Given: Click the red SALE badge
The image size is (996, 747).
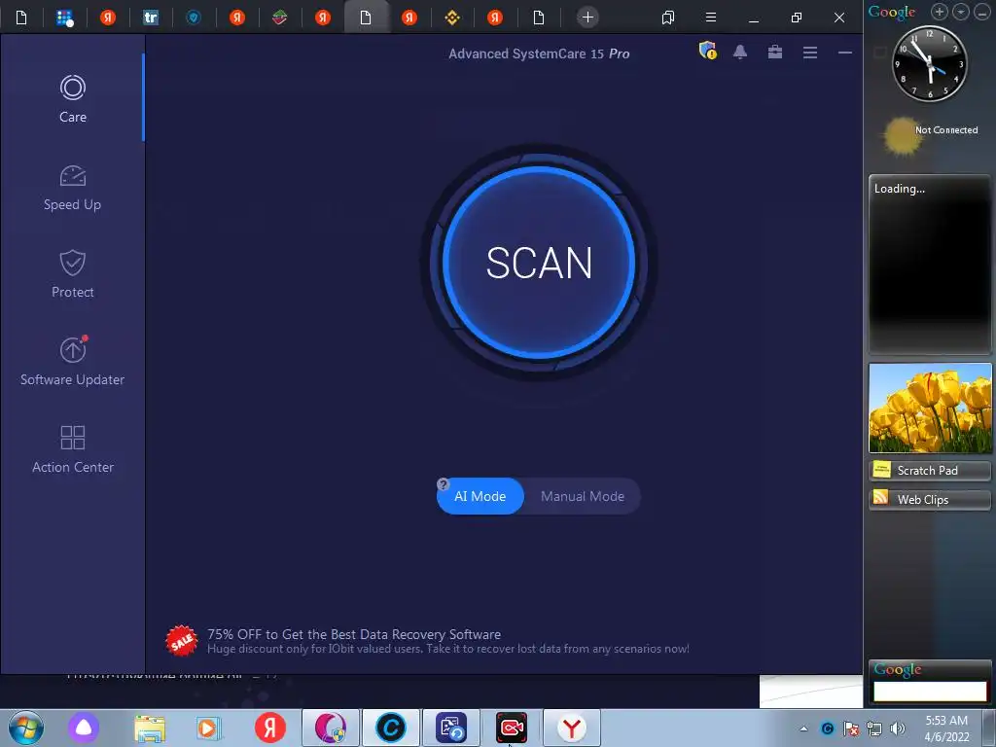Looking at the screenshot, I should (x=182, y=640).
